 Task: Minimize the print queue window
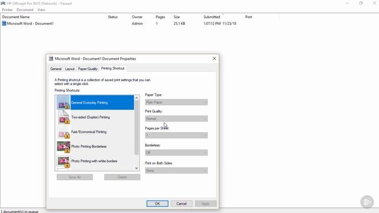tap(348, 3)
